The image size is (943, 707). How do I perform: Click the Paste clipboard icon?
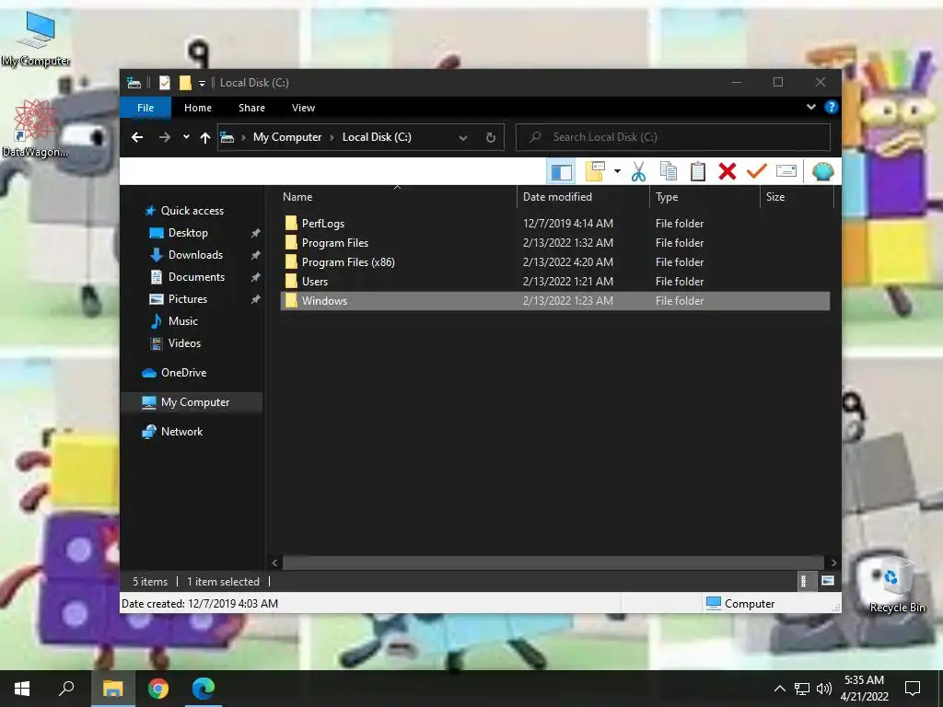click(x=698, y=171)
